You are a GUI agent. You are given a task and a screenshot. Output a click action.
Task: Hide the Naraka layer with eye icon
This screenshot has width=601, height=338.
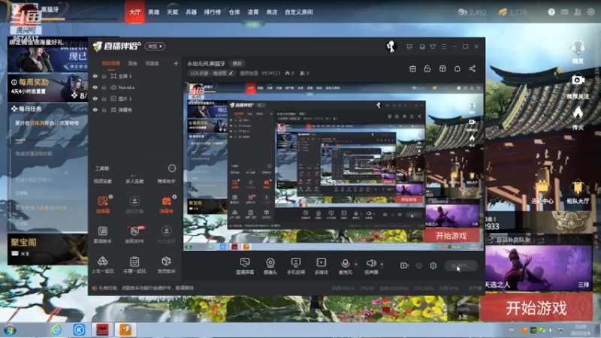click(x=95, y=87)
